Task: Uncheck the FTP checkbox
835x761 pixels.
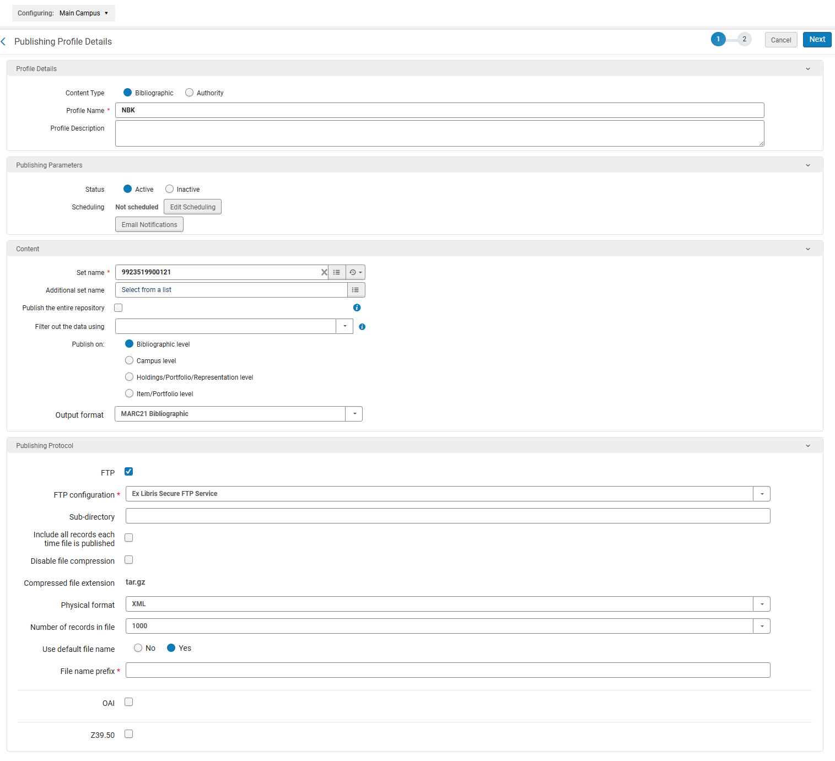Action: 129,472
